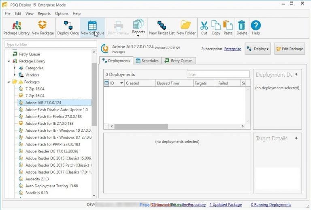Click the Deploy Once toolbar icon
Viewport: 311px width, 210px height.
[x=68, y=28]
